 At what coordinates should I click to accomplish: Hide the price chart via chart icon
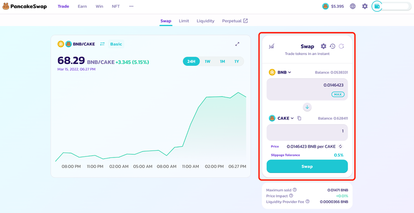(271, 46)
